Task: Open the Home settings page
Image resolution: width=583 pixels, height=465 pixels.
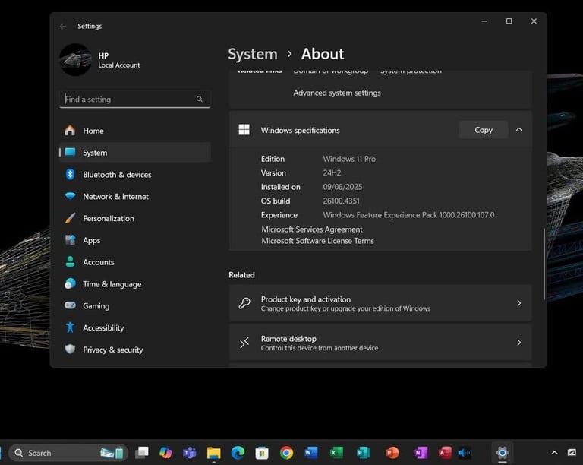Action: pyautogui.click(x=134, y=131)
